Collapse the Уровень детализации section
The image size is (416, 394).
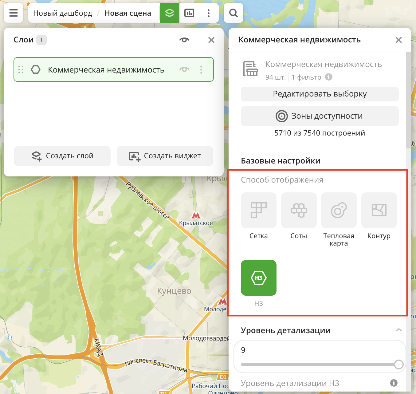coord(398,330)
